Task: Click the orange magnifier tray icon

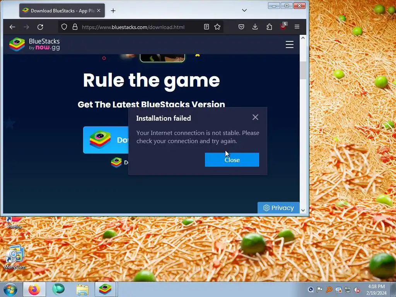Action: [329, 290]
